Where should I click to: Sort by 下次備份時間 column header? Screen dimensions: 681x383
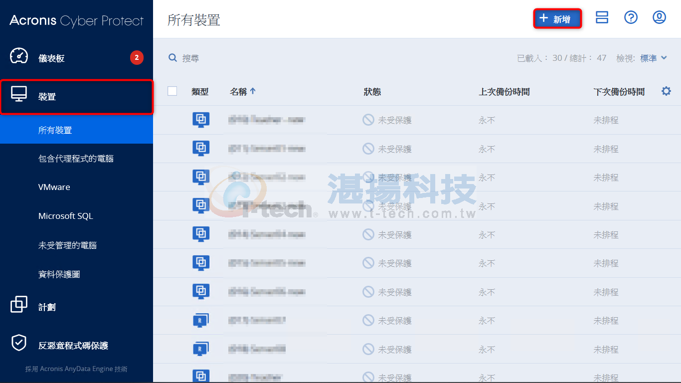point(619,92)
